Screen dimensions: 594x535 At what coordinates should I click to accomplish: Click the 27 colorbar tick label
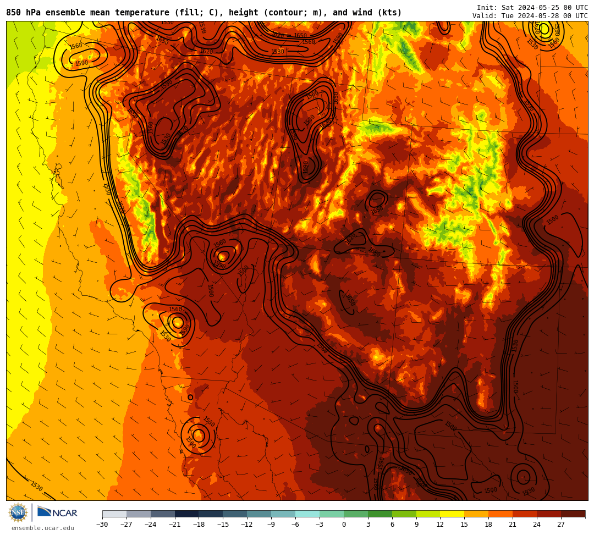(x=561, y=525)
